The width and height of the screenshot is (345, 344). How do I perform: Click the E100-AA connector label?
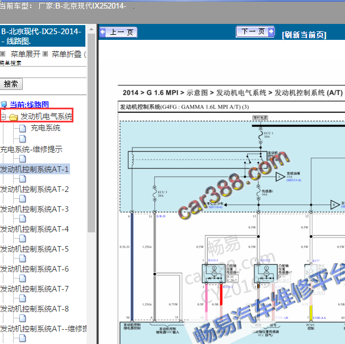[x=319, y=318]
